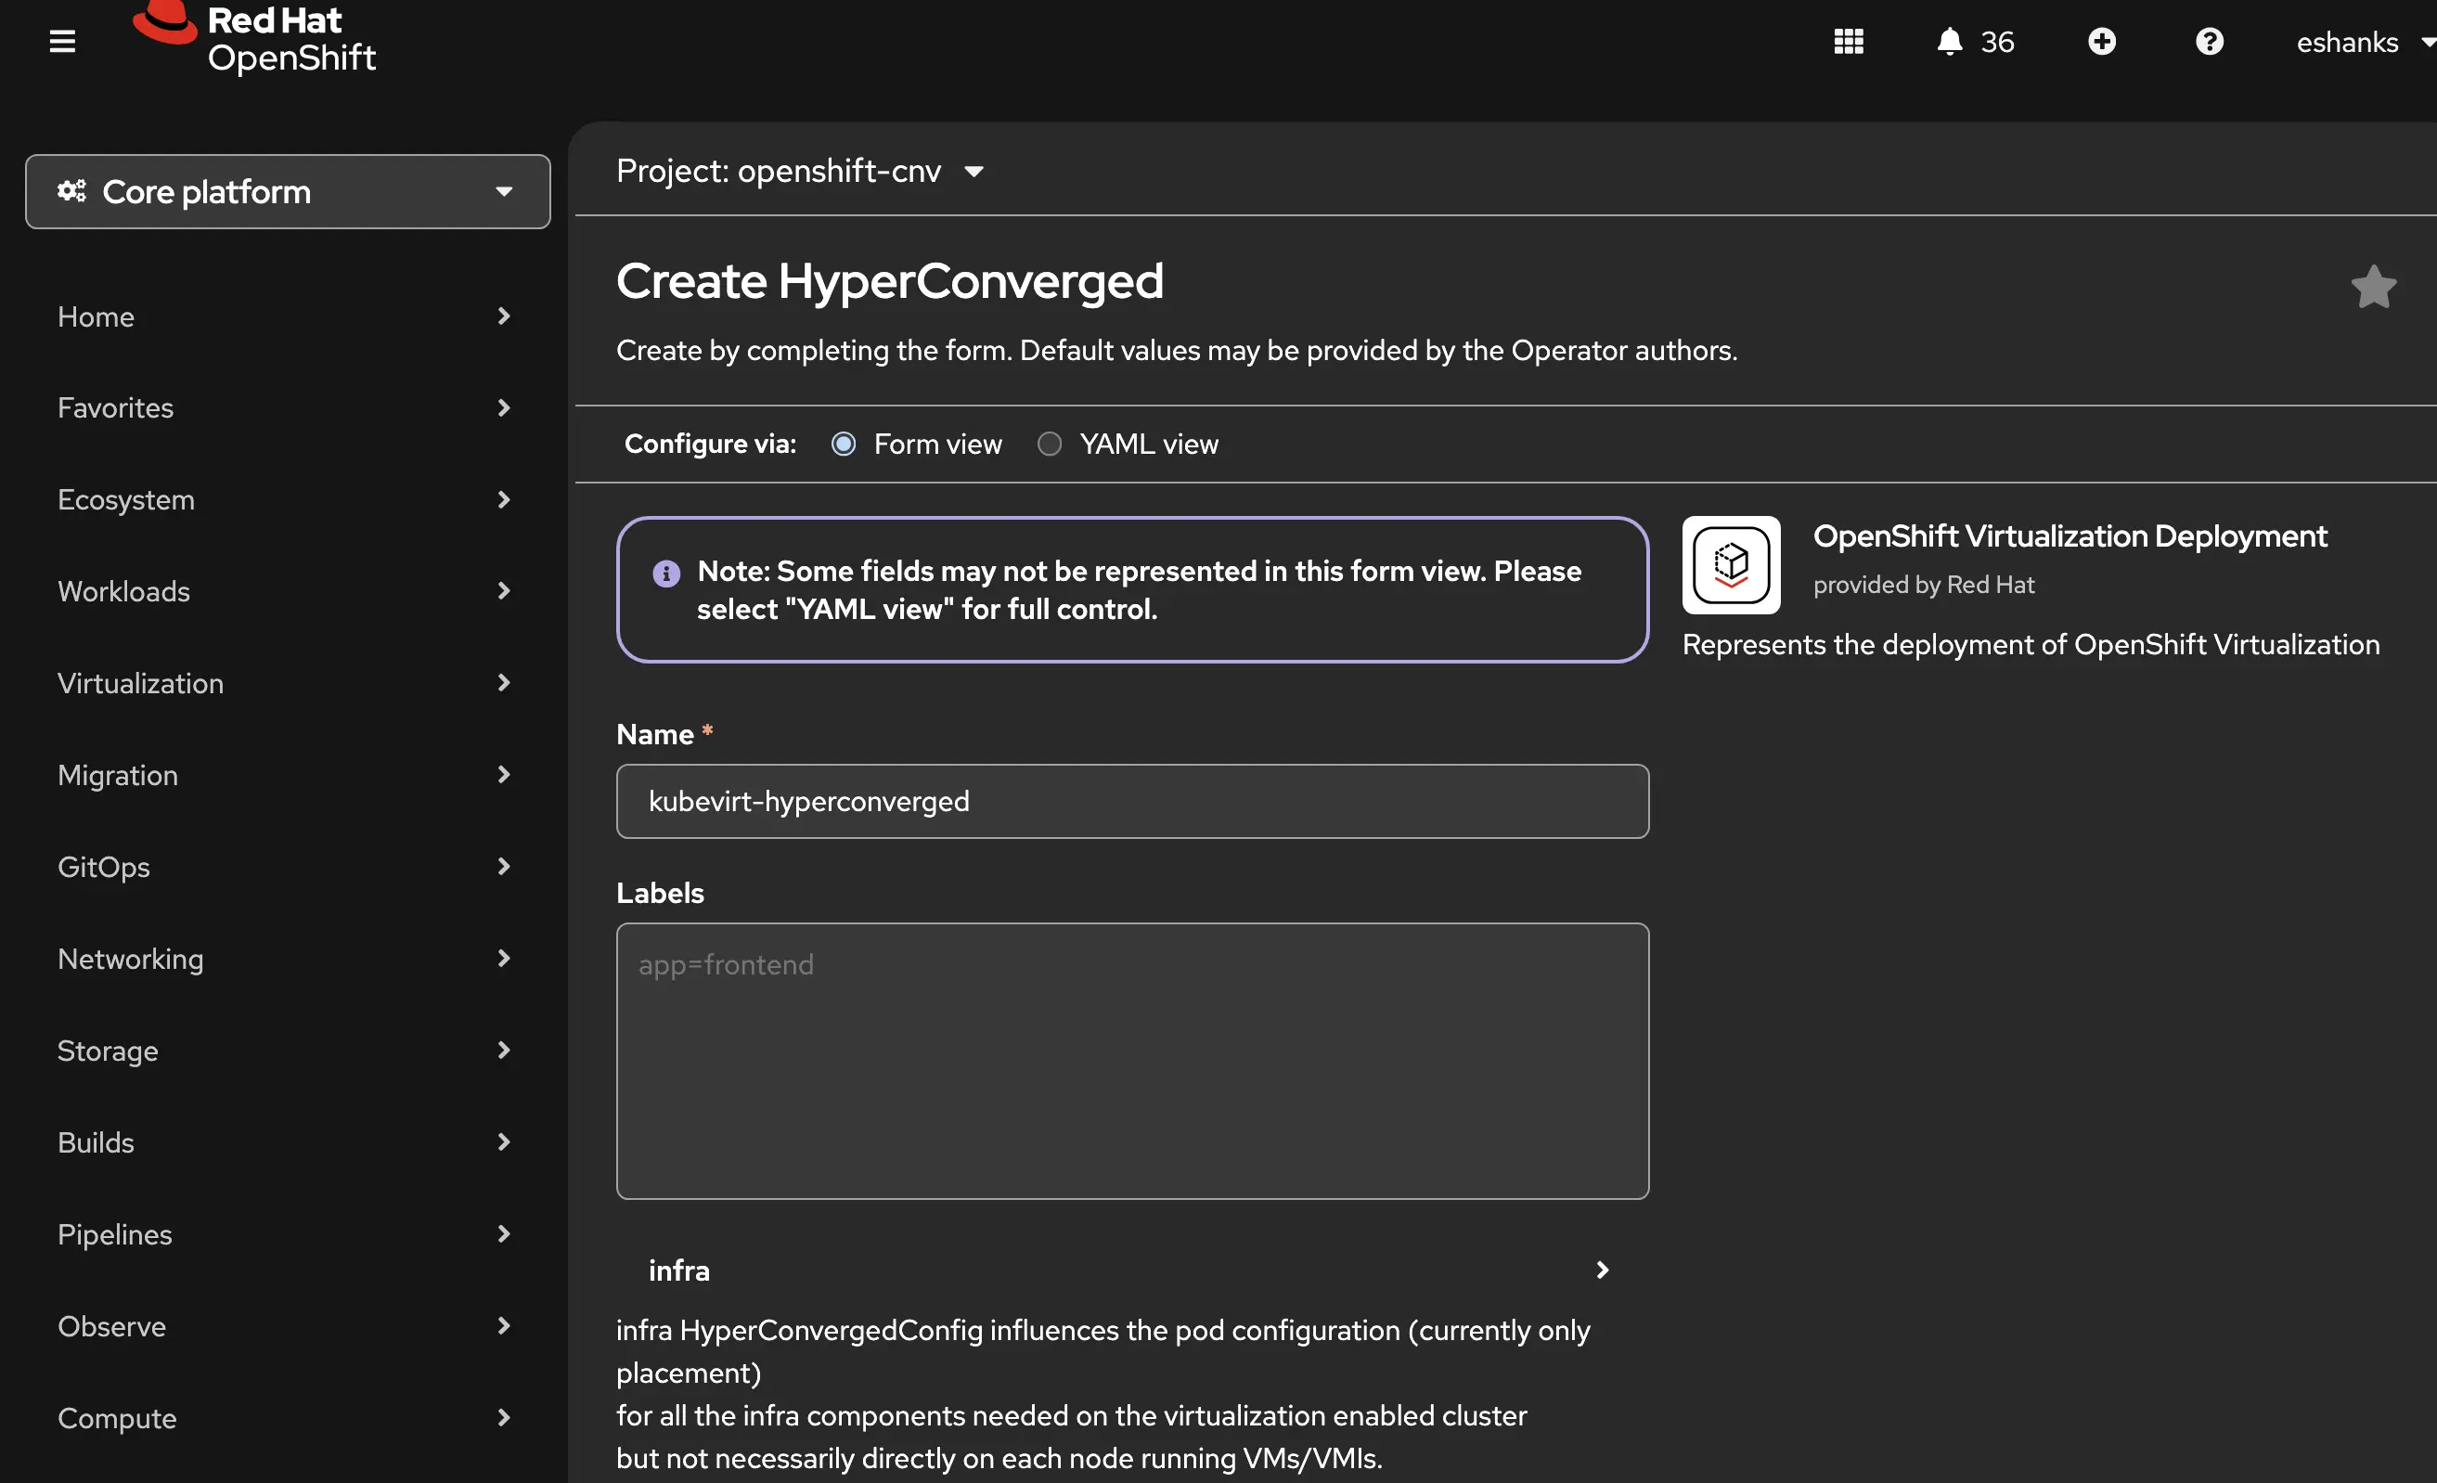Expand the Home navigation section
The width and height of the screenshot is (2437, 1483).
coord(285,316)
